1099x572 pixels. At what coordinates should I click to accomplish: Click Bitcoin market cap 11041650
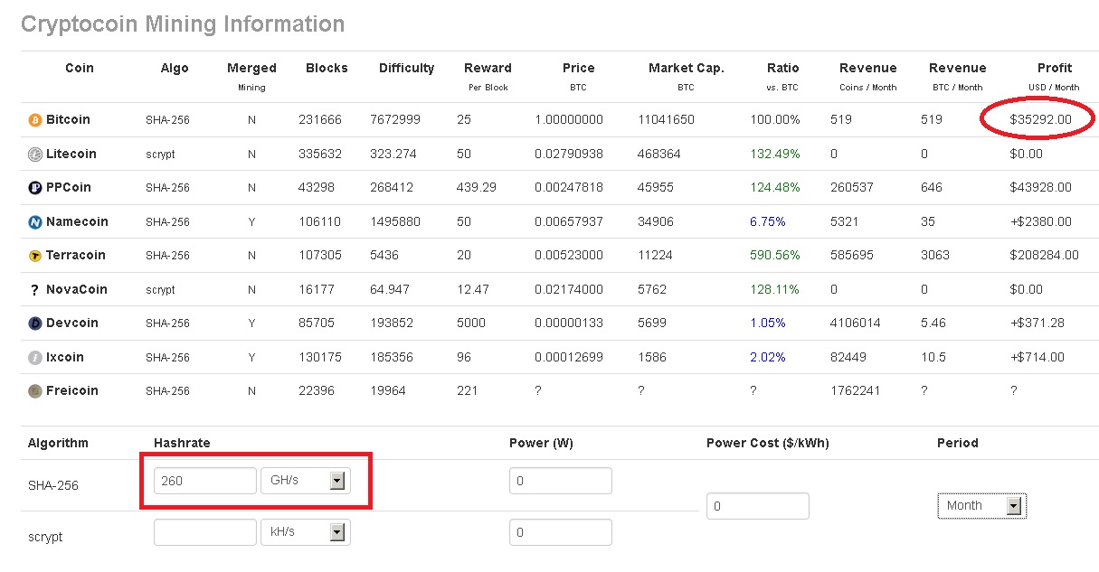(666, 119)
